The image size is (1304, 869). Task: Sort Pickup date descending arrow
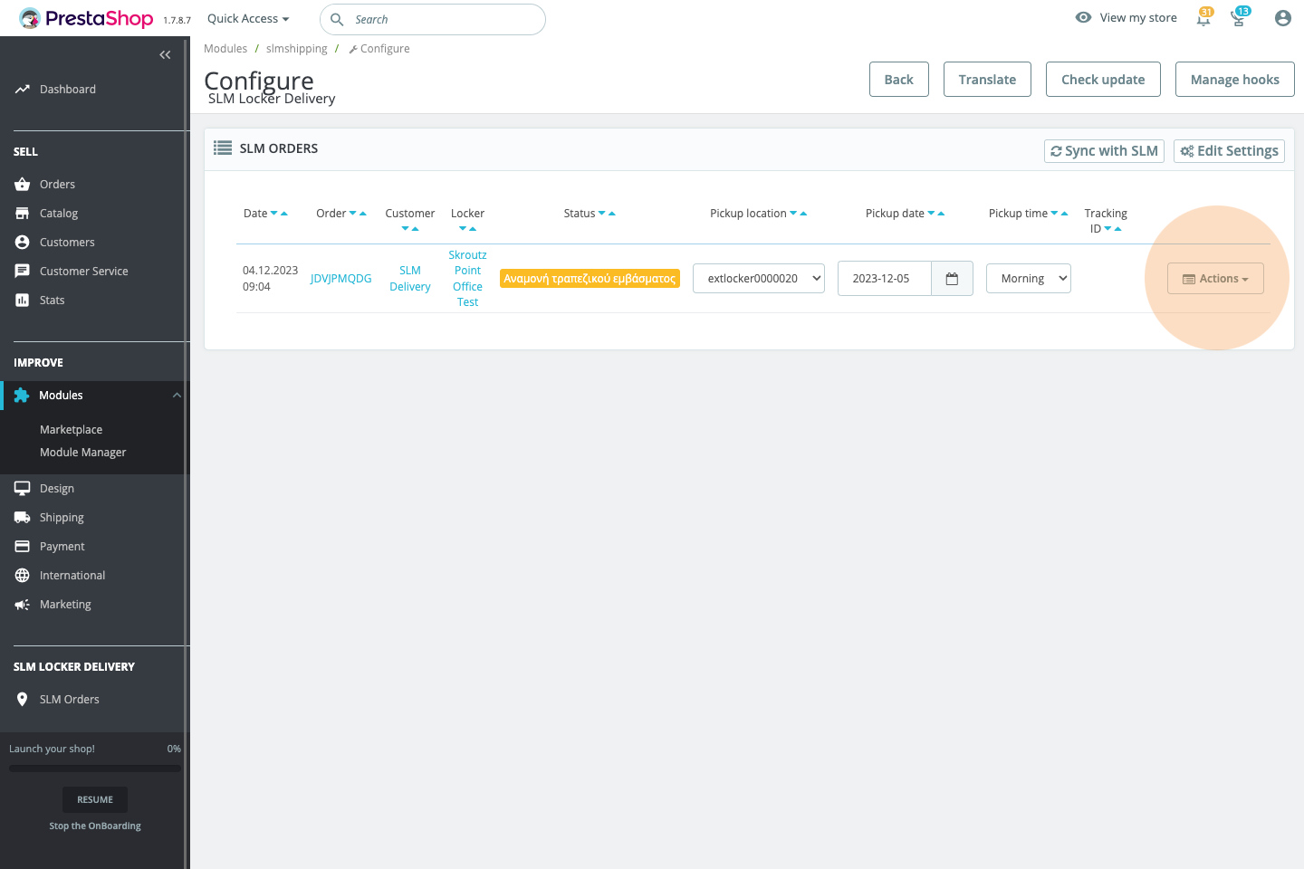[x=931, y=214]
